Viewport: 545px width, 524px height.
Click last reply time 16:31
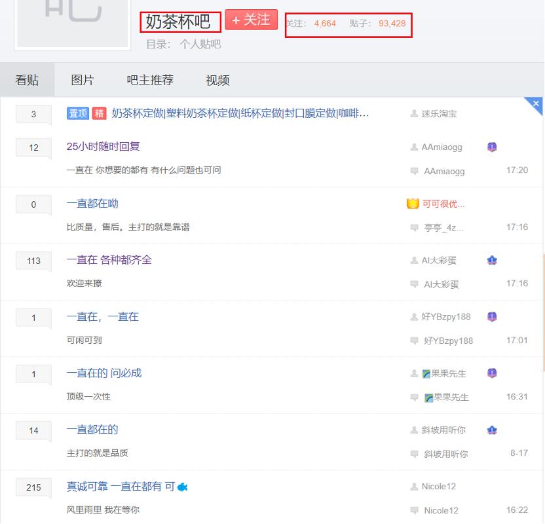[517, 396]
